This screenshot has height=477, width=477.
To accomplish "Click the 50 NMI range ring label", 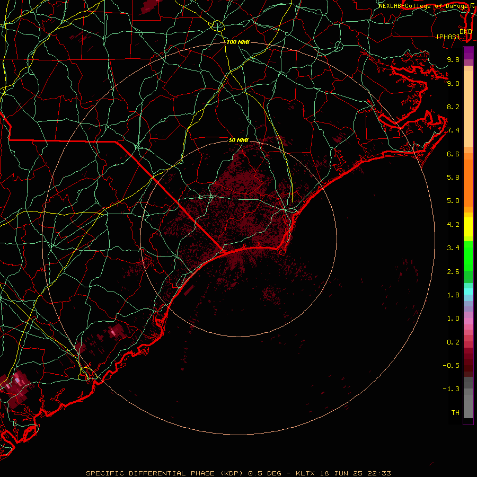I will 238,140.
